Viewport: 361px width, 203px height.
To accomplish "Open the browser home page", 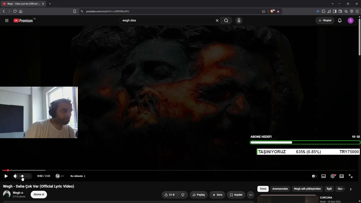I will [x=21, y=11].
